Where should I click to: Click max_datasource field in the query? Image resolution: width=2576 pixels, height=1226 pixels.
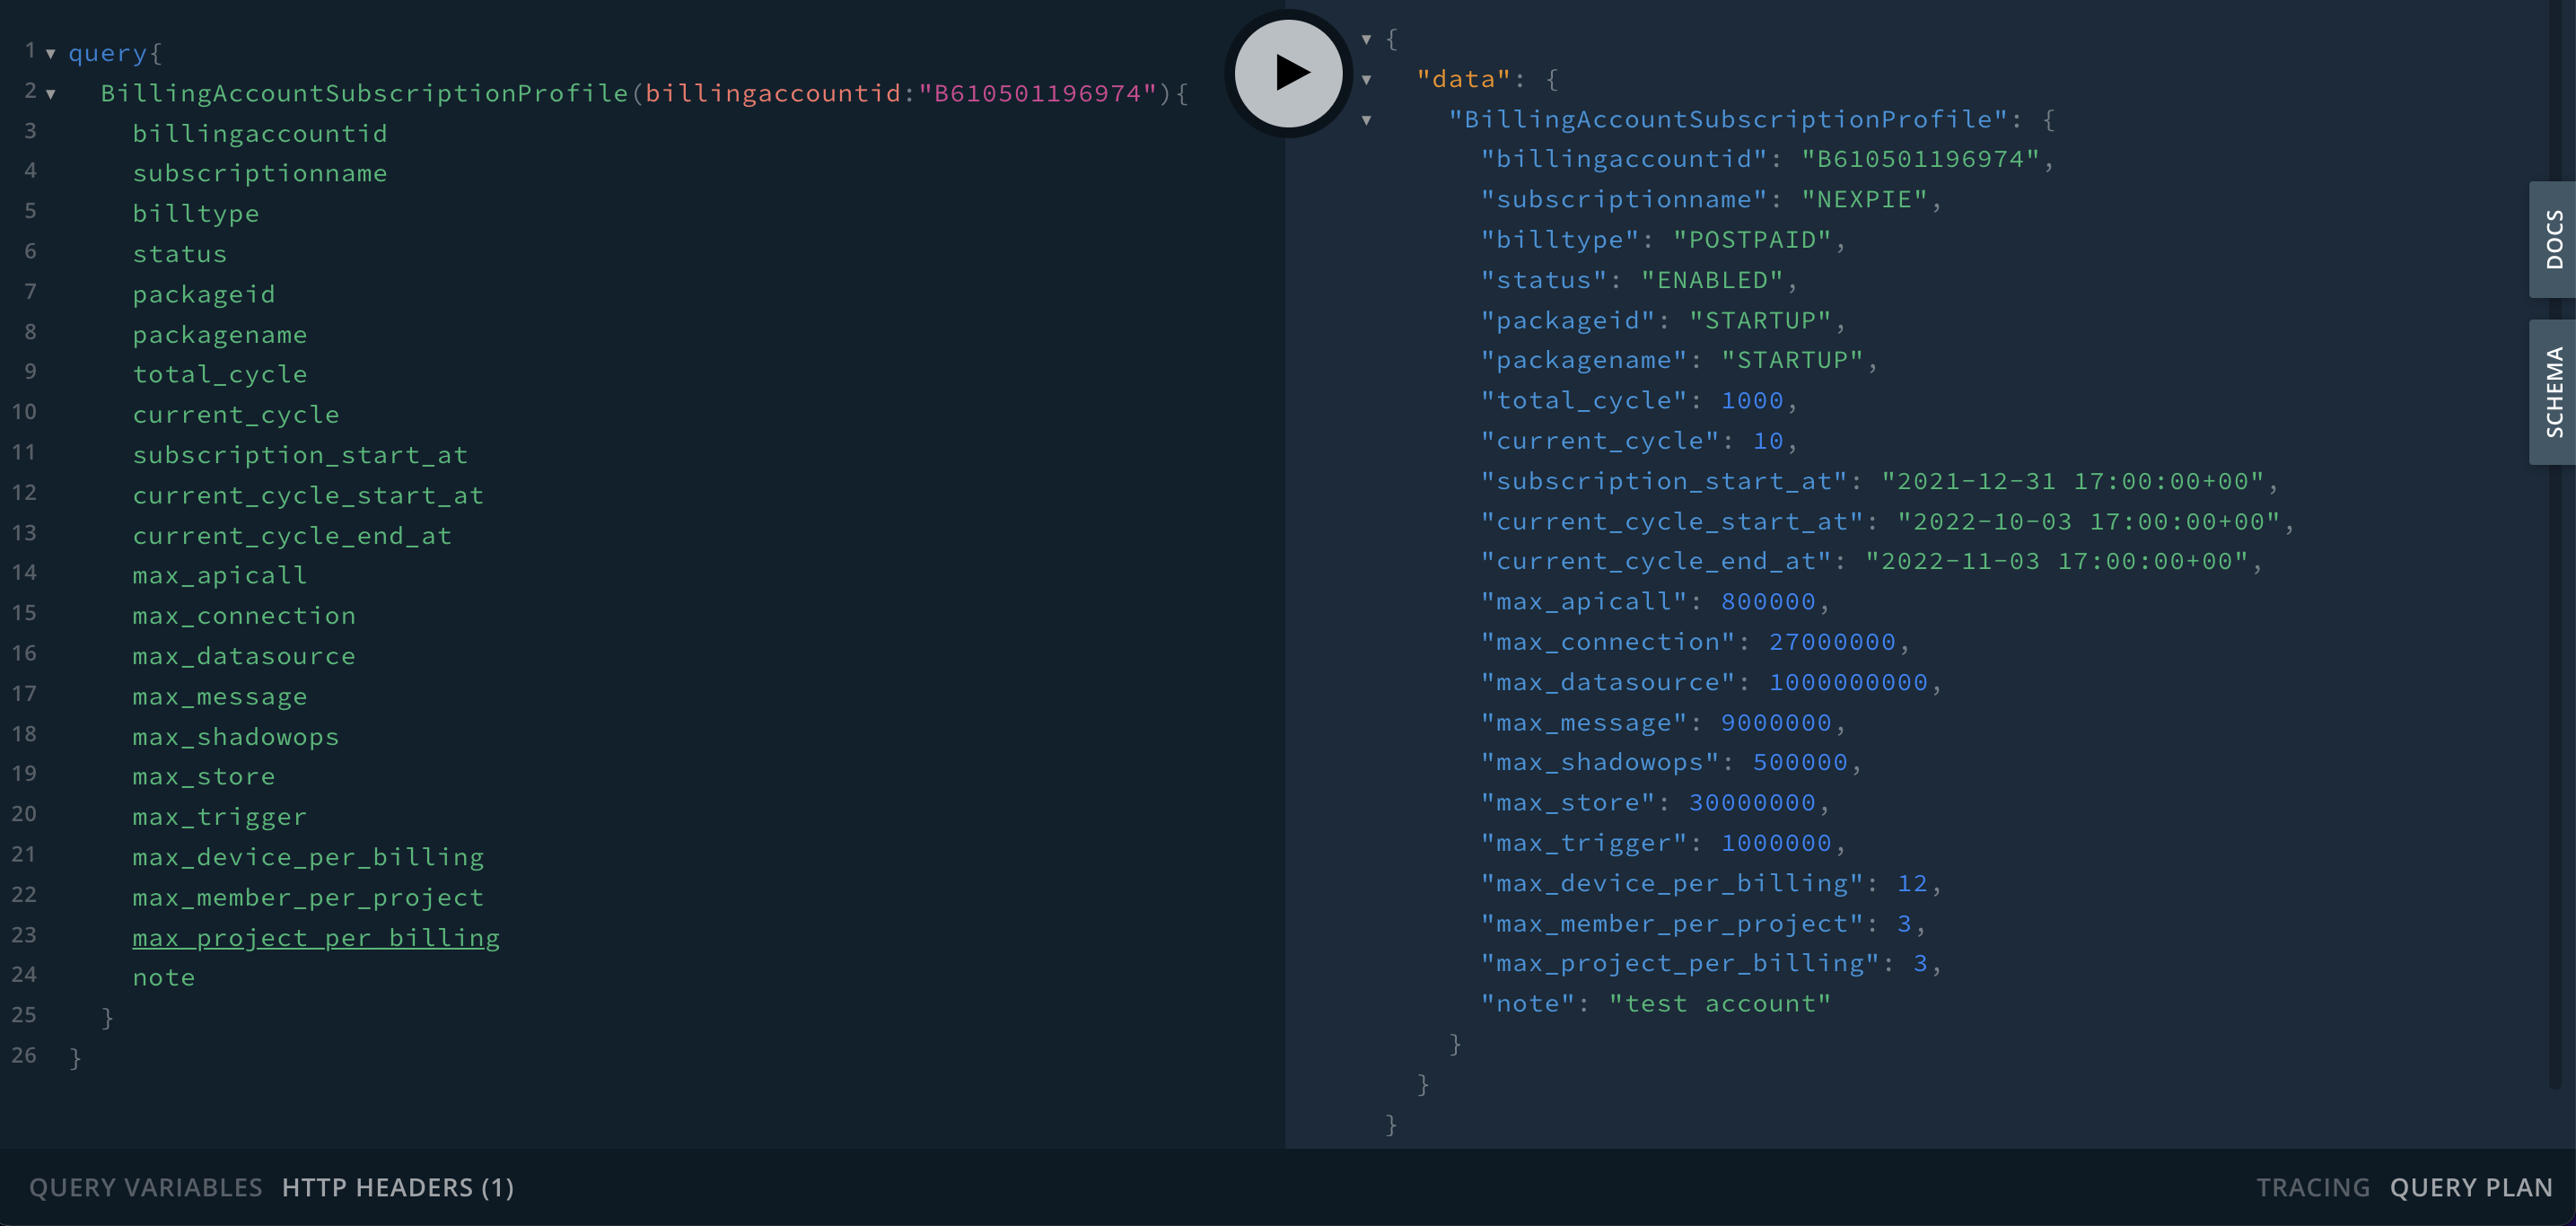click(244, 656)
